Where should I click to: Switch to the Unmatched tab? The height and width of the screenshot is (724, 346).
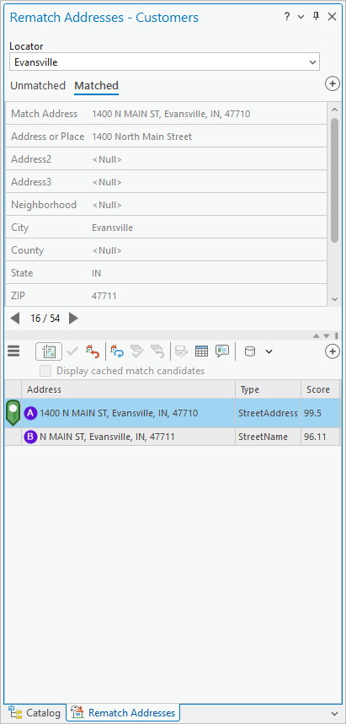(x=38, y=85)
